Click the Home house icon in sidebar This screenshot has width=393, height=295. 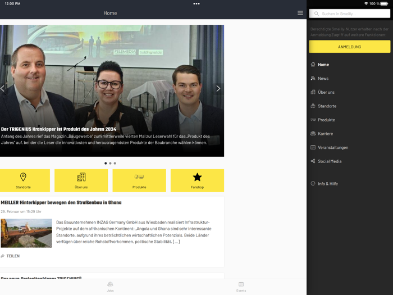(313, 65)
